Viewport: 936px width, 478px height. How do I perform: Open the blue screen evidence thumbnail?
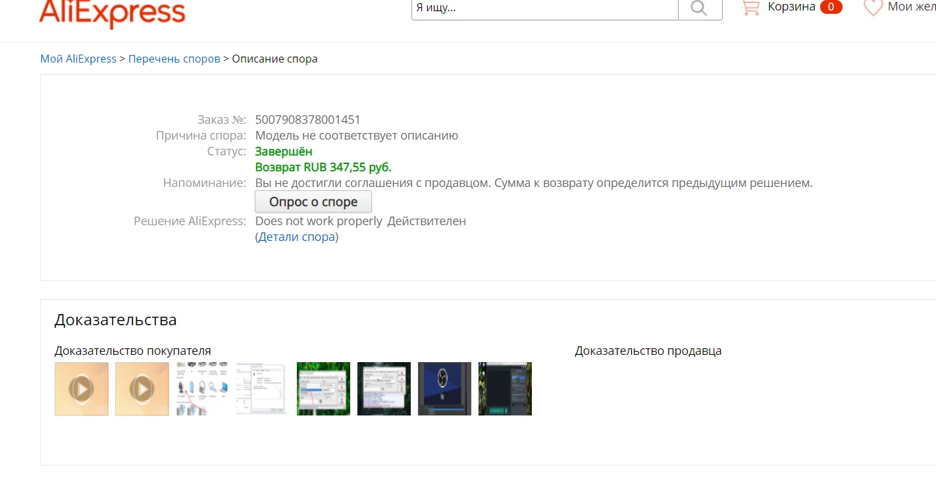coord(444,388)
